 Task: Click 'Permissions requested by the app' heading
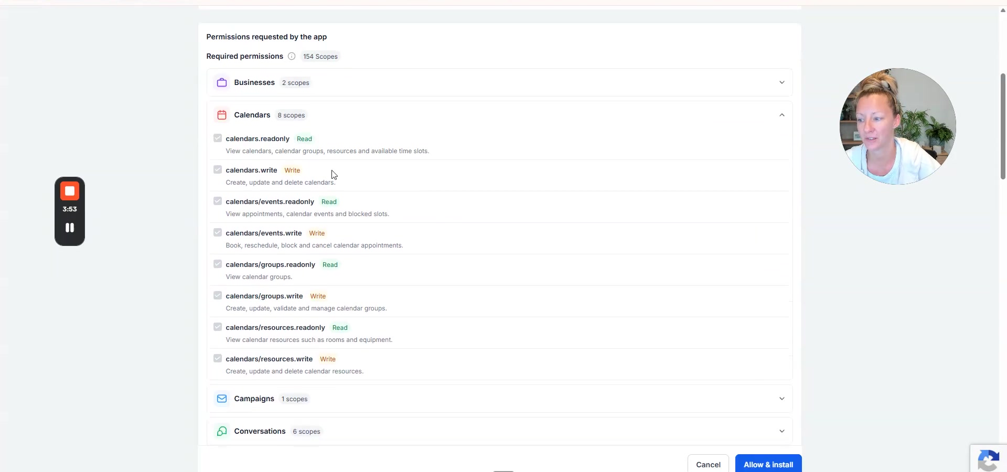coord(266,37)
